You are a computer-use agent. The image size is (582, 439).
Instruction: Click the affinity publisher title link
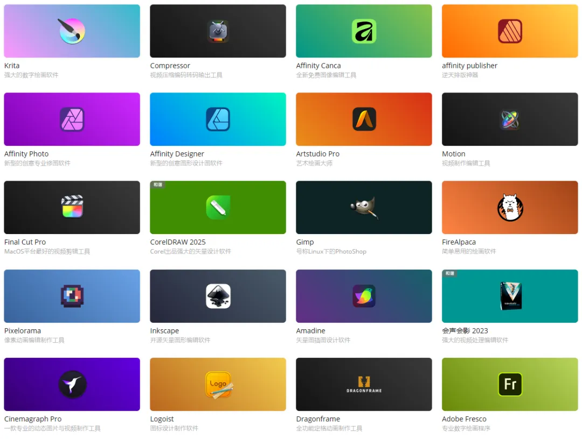(x=469, y=66)
